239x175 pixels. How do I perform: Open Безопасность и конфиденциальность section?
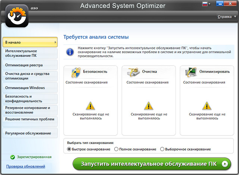pyautogui.click(x=30, y=99)
